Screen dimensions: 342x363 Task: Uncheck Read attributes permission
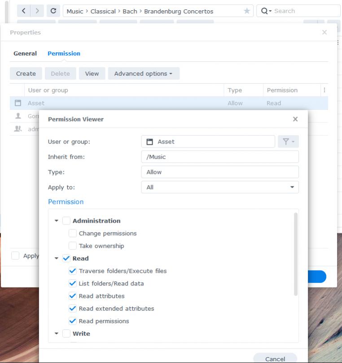tap(73, 296)
